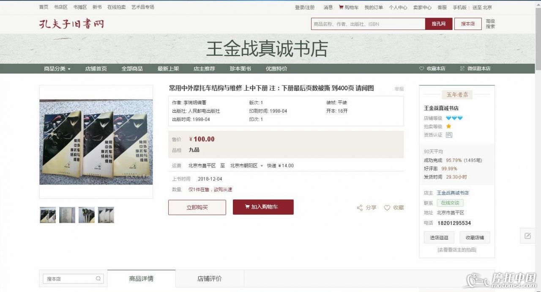Click the share icon next to 分享
The height and width of the screenshot is (292, 541).
[x=360, y=208]
